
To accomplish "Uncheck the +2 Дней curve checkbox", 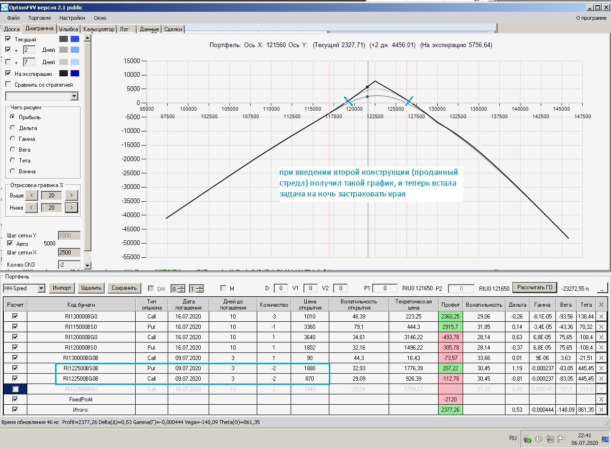I will [8, 49].
